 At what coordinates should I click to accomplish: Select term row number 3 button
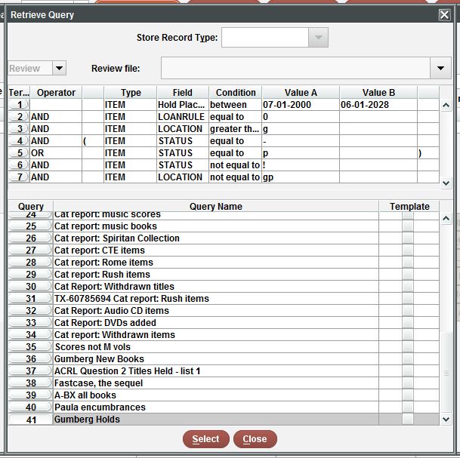19,128
